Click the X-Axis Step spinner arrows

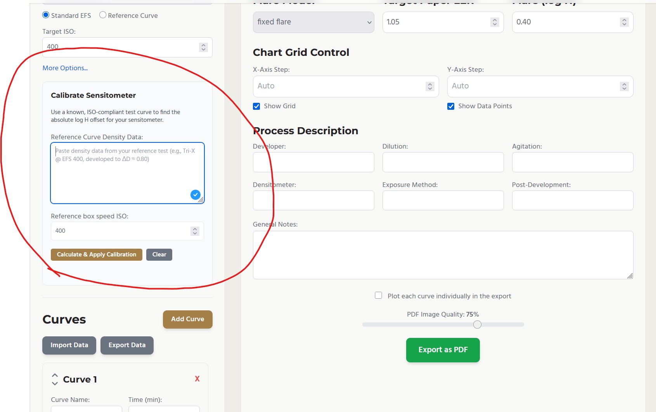tap(430, 87)
